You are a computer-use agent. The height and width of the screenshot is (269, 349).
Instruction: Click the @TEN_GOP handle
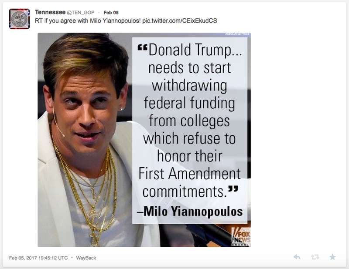(81, 13)
